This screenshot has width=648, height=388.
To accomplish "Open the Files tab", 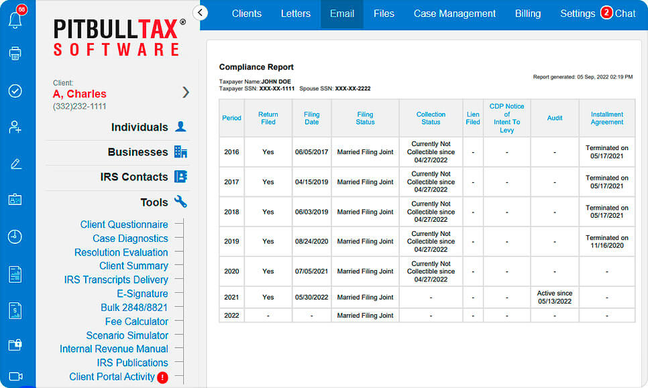I will pyautogui.click(x=384, y=13).
